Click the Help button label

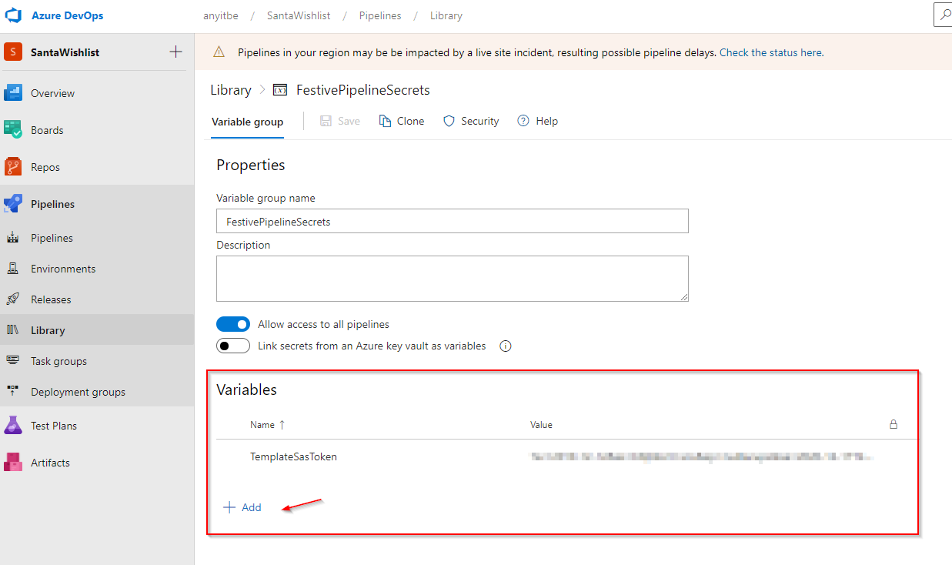(x=547, y=121)
